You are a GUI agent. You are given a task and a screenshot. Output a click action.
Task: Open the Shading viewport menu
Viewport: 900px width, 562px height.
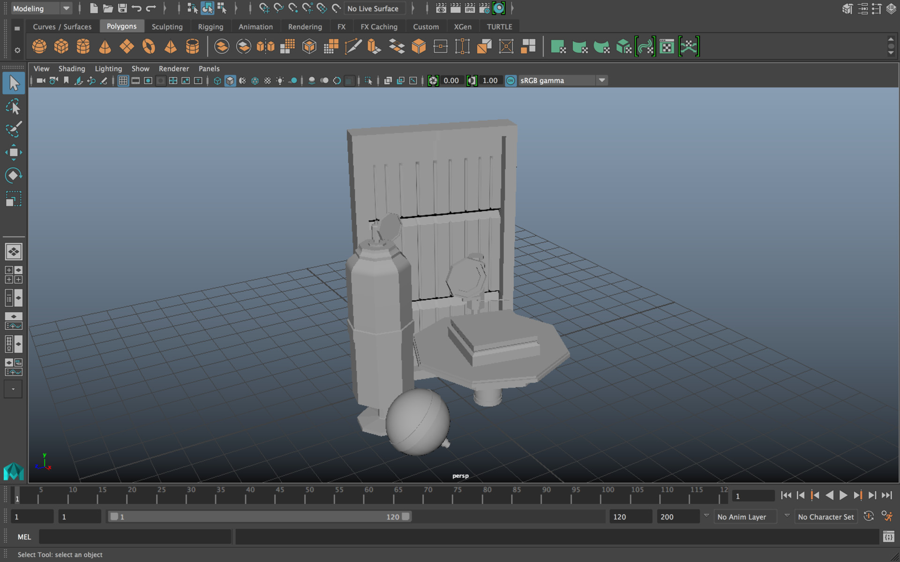(72, 68)
